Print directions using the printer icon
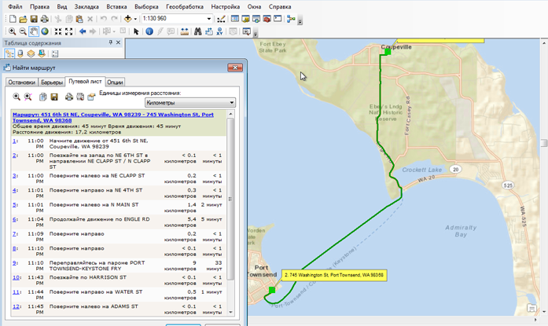Viewport: 548px width, 326px height. point(68,97)
